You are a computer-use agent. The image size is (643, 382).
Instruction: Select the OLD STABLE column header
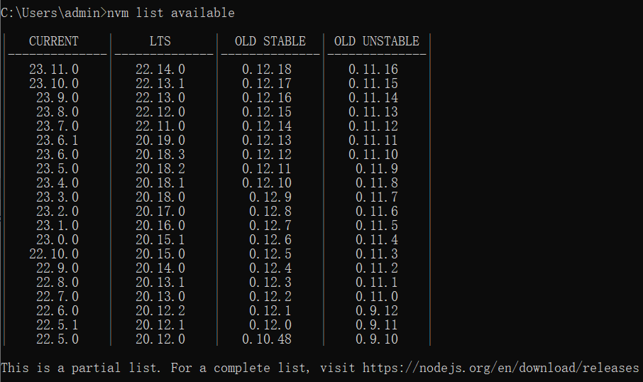pos(270,41)
